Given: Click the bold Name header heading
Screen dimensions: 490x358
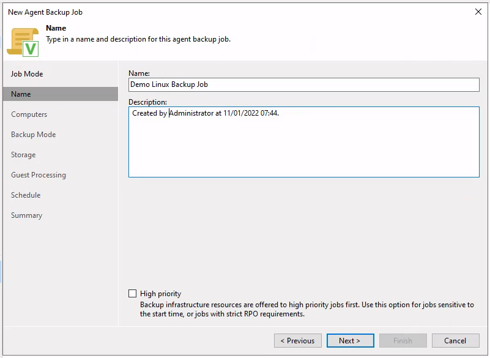Looking at the screenshot, I should [x=56, y=28].
